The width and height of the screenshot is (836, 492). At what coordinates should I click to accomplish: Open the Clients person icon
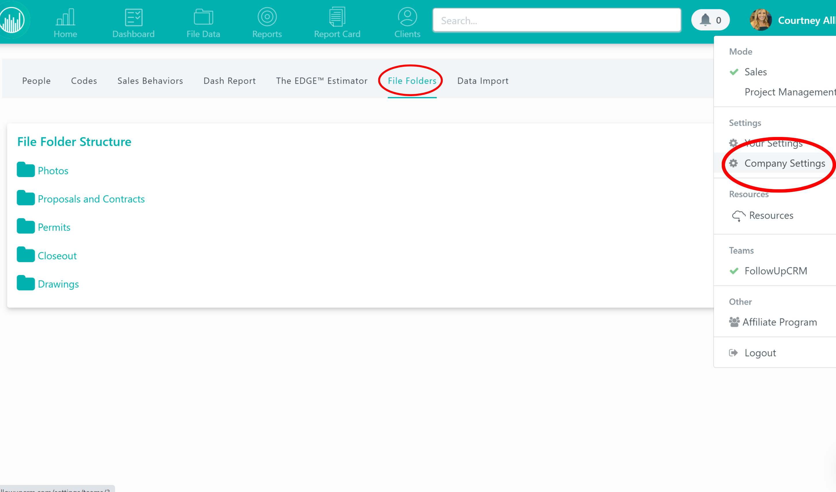click(x=407, y=17)
